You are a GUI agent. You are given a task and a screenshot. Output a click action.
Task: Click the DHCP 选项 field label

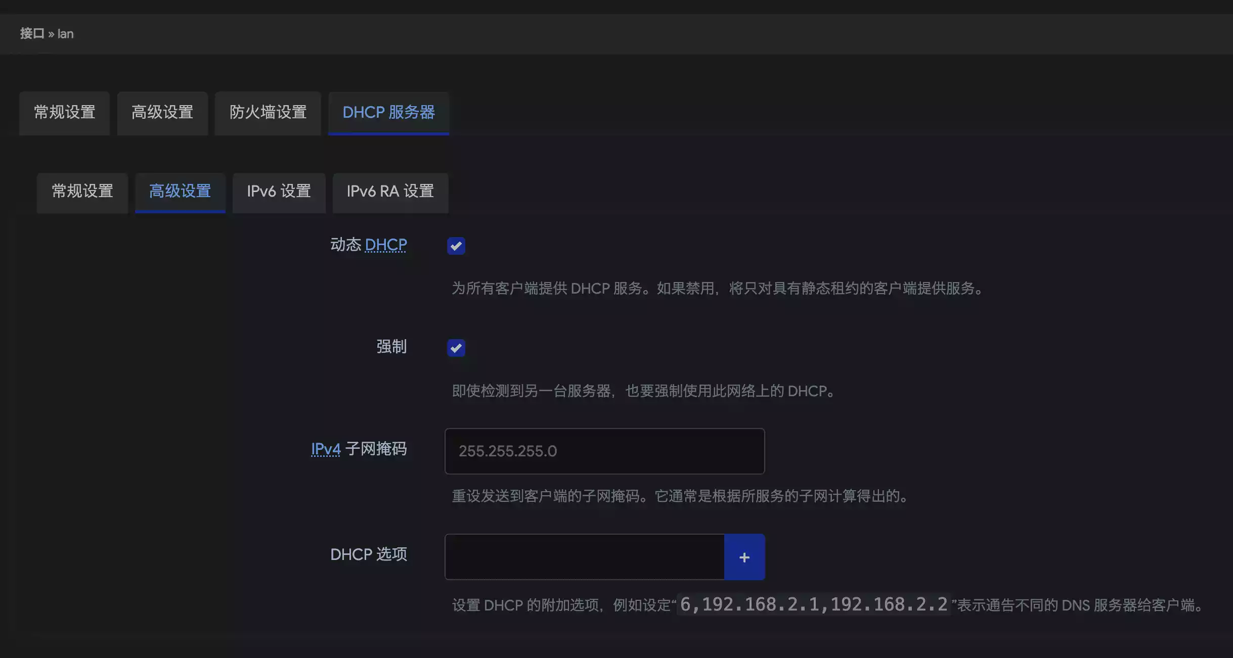368,554
